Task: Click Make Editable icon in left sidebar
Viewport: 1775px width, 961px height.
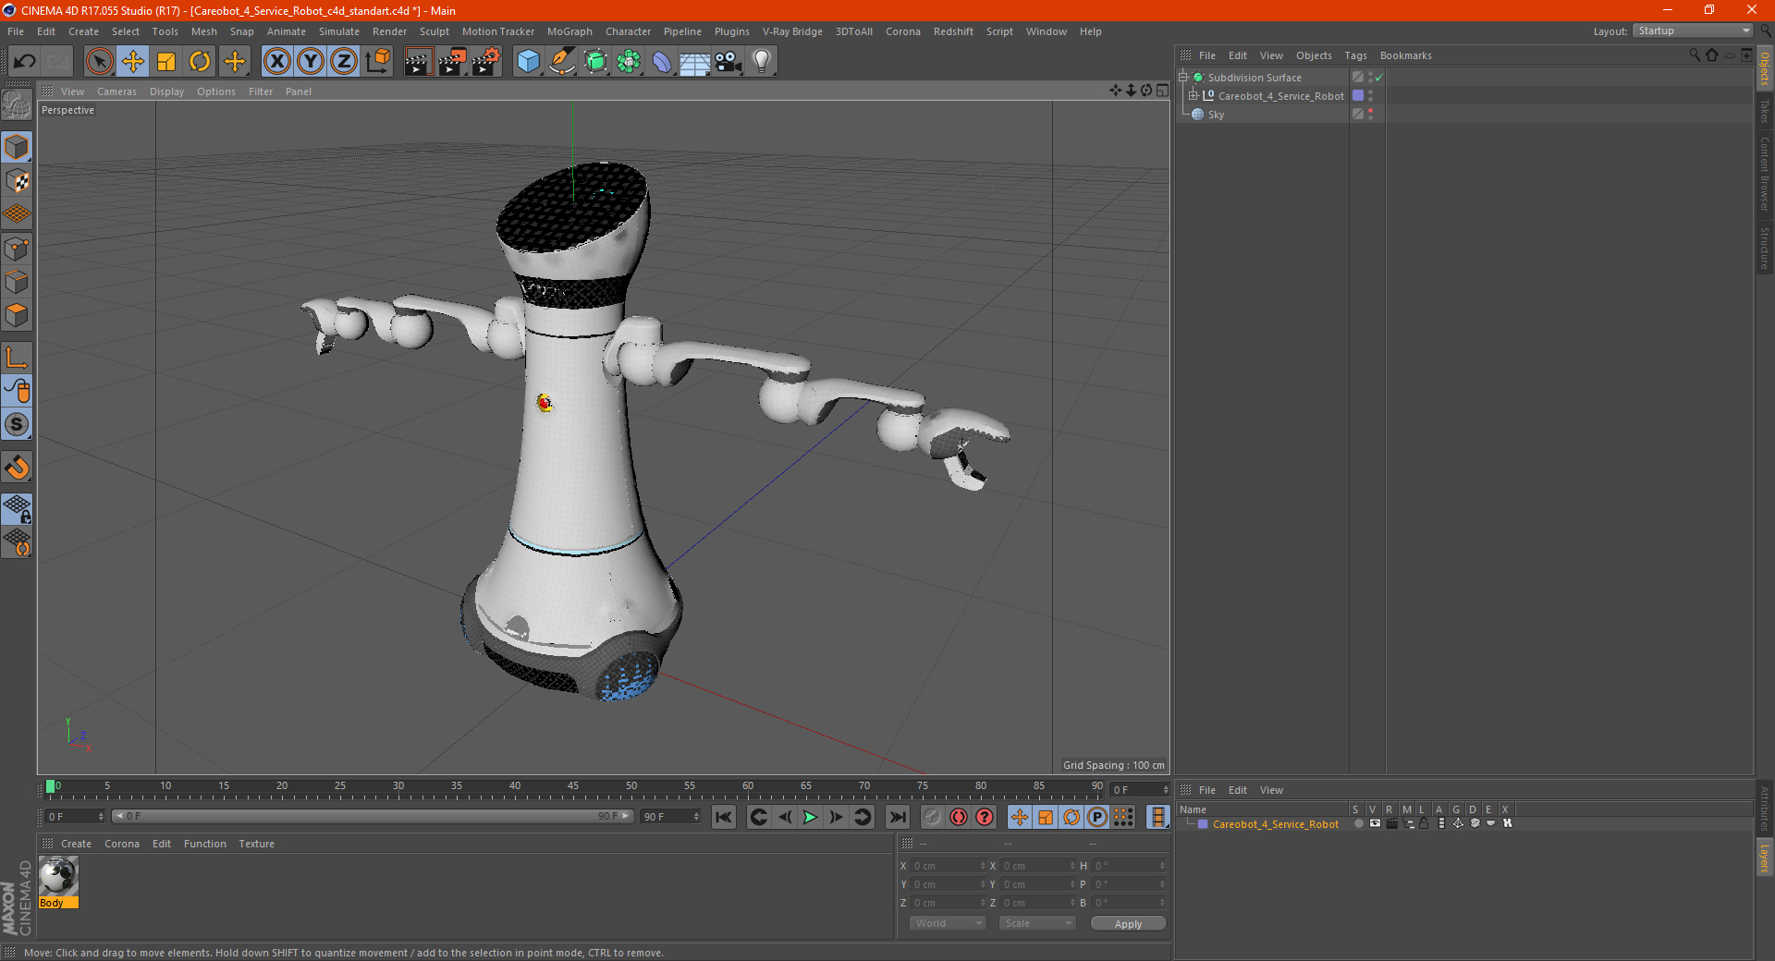Action: [x=17, y=104]
